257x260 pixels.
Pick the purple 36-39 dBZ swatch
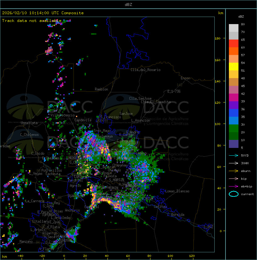coord(234,105)
